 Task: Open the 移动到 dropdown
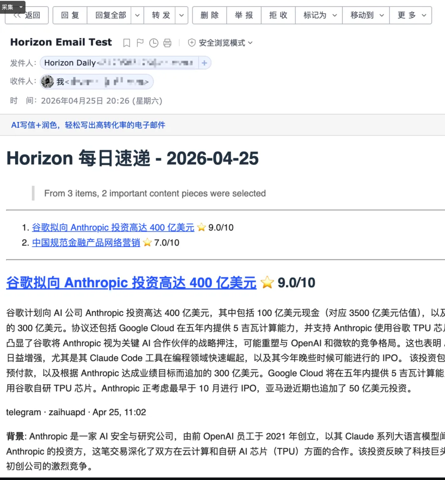(366, 15)
